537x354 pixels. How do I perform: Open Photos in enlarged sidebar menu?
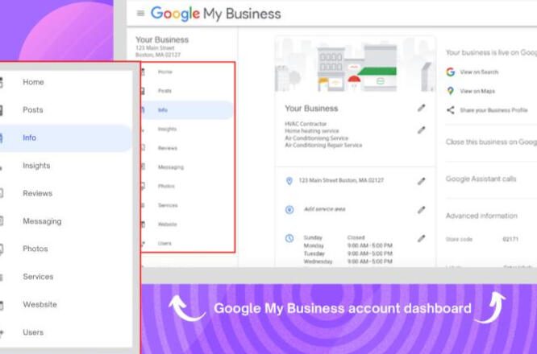click(35, 249)
